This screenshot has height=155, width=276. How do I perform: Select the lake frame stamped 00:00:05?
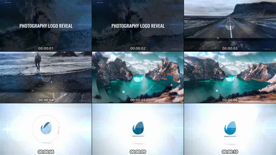click(138, 77)
